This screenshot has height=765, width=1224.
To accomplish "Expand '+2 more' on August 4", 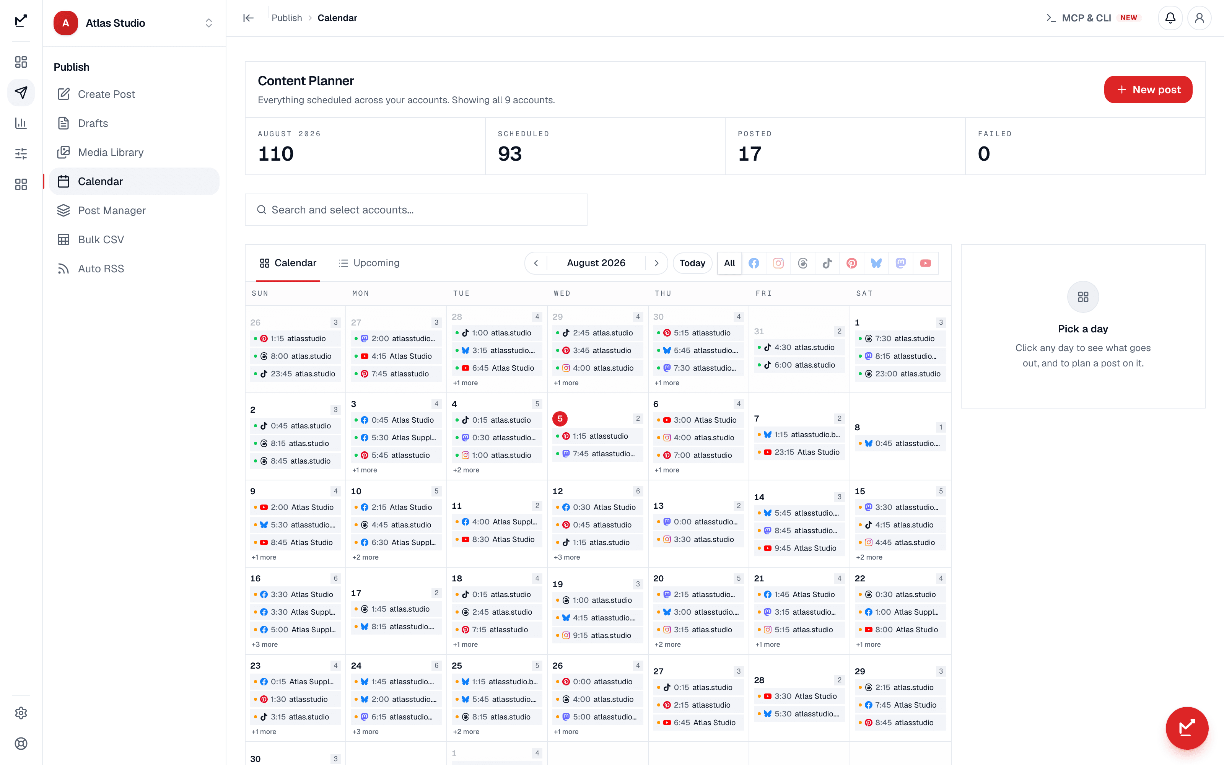I will tap(466, 470).
